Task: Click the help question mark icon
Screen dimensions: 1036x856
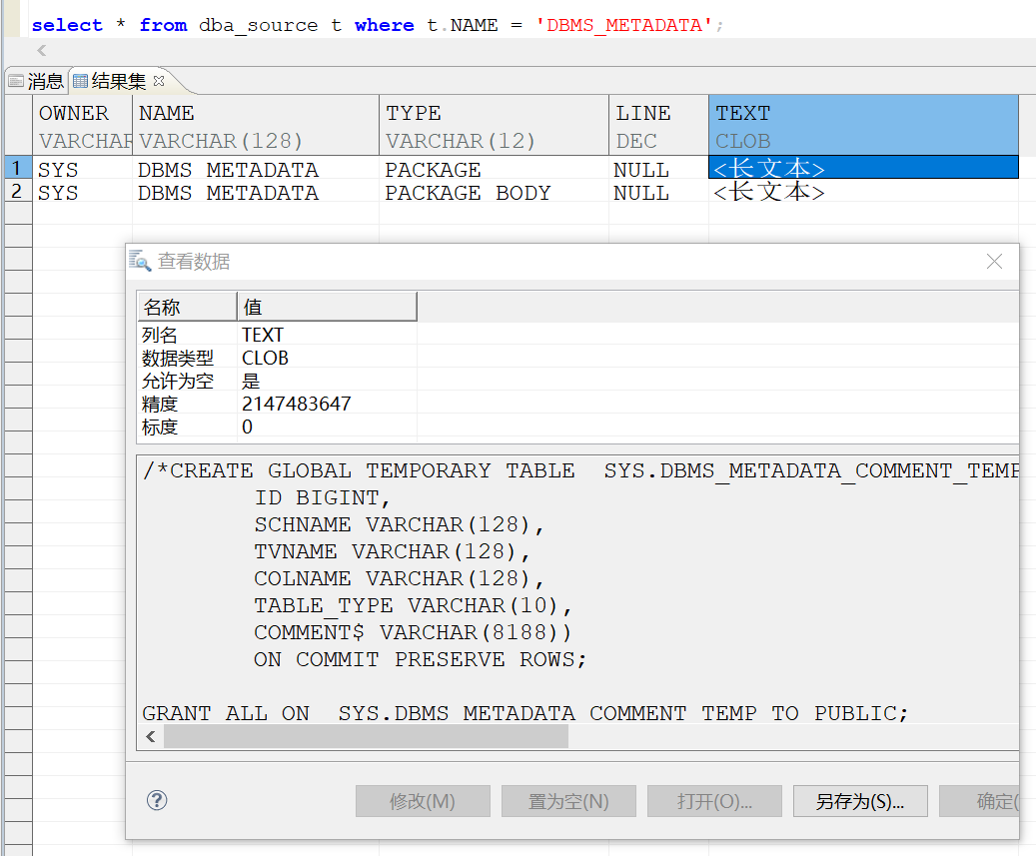Action: click(157, 800)
